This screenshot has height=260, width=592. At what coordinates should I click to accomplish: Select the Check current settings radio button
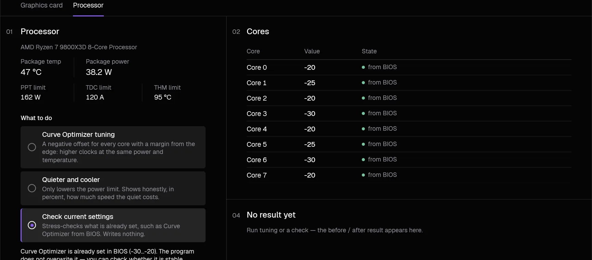point(32,225)
